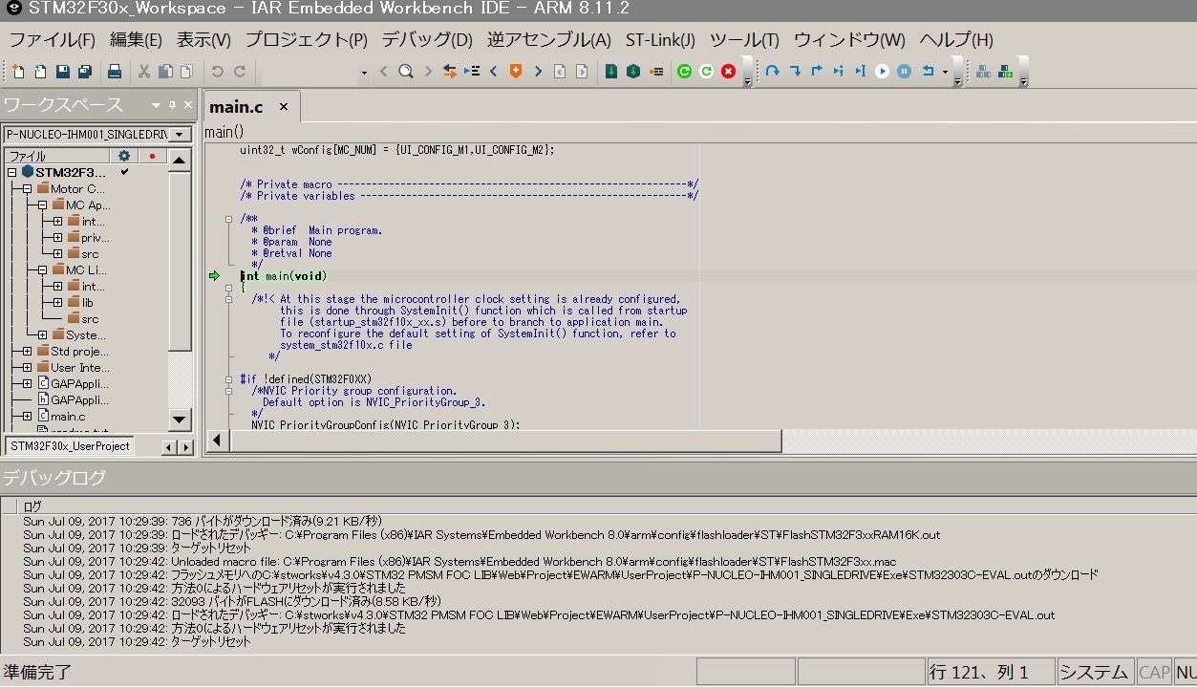Collapse the Motor C... folder

(28, 188)
